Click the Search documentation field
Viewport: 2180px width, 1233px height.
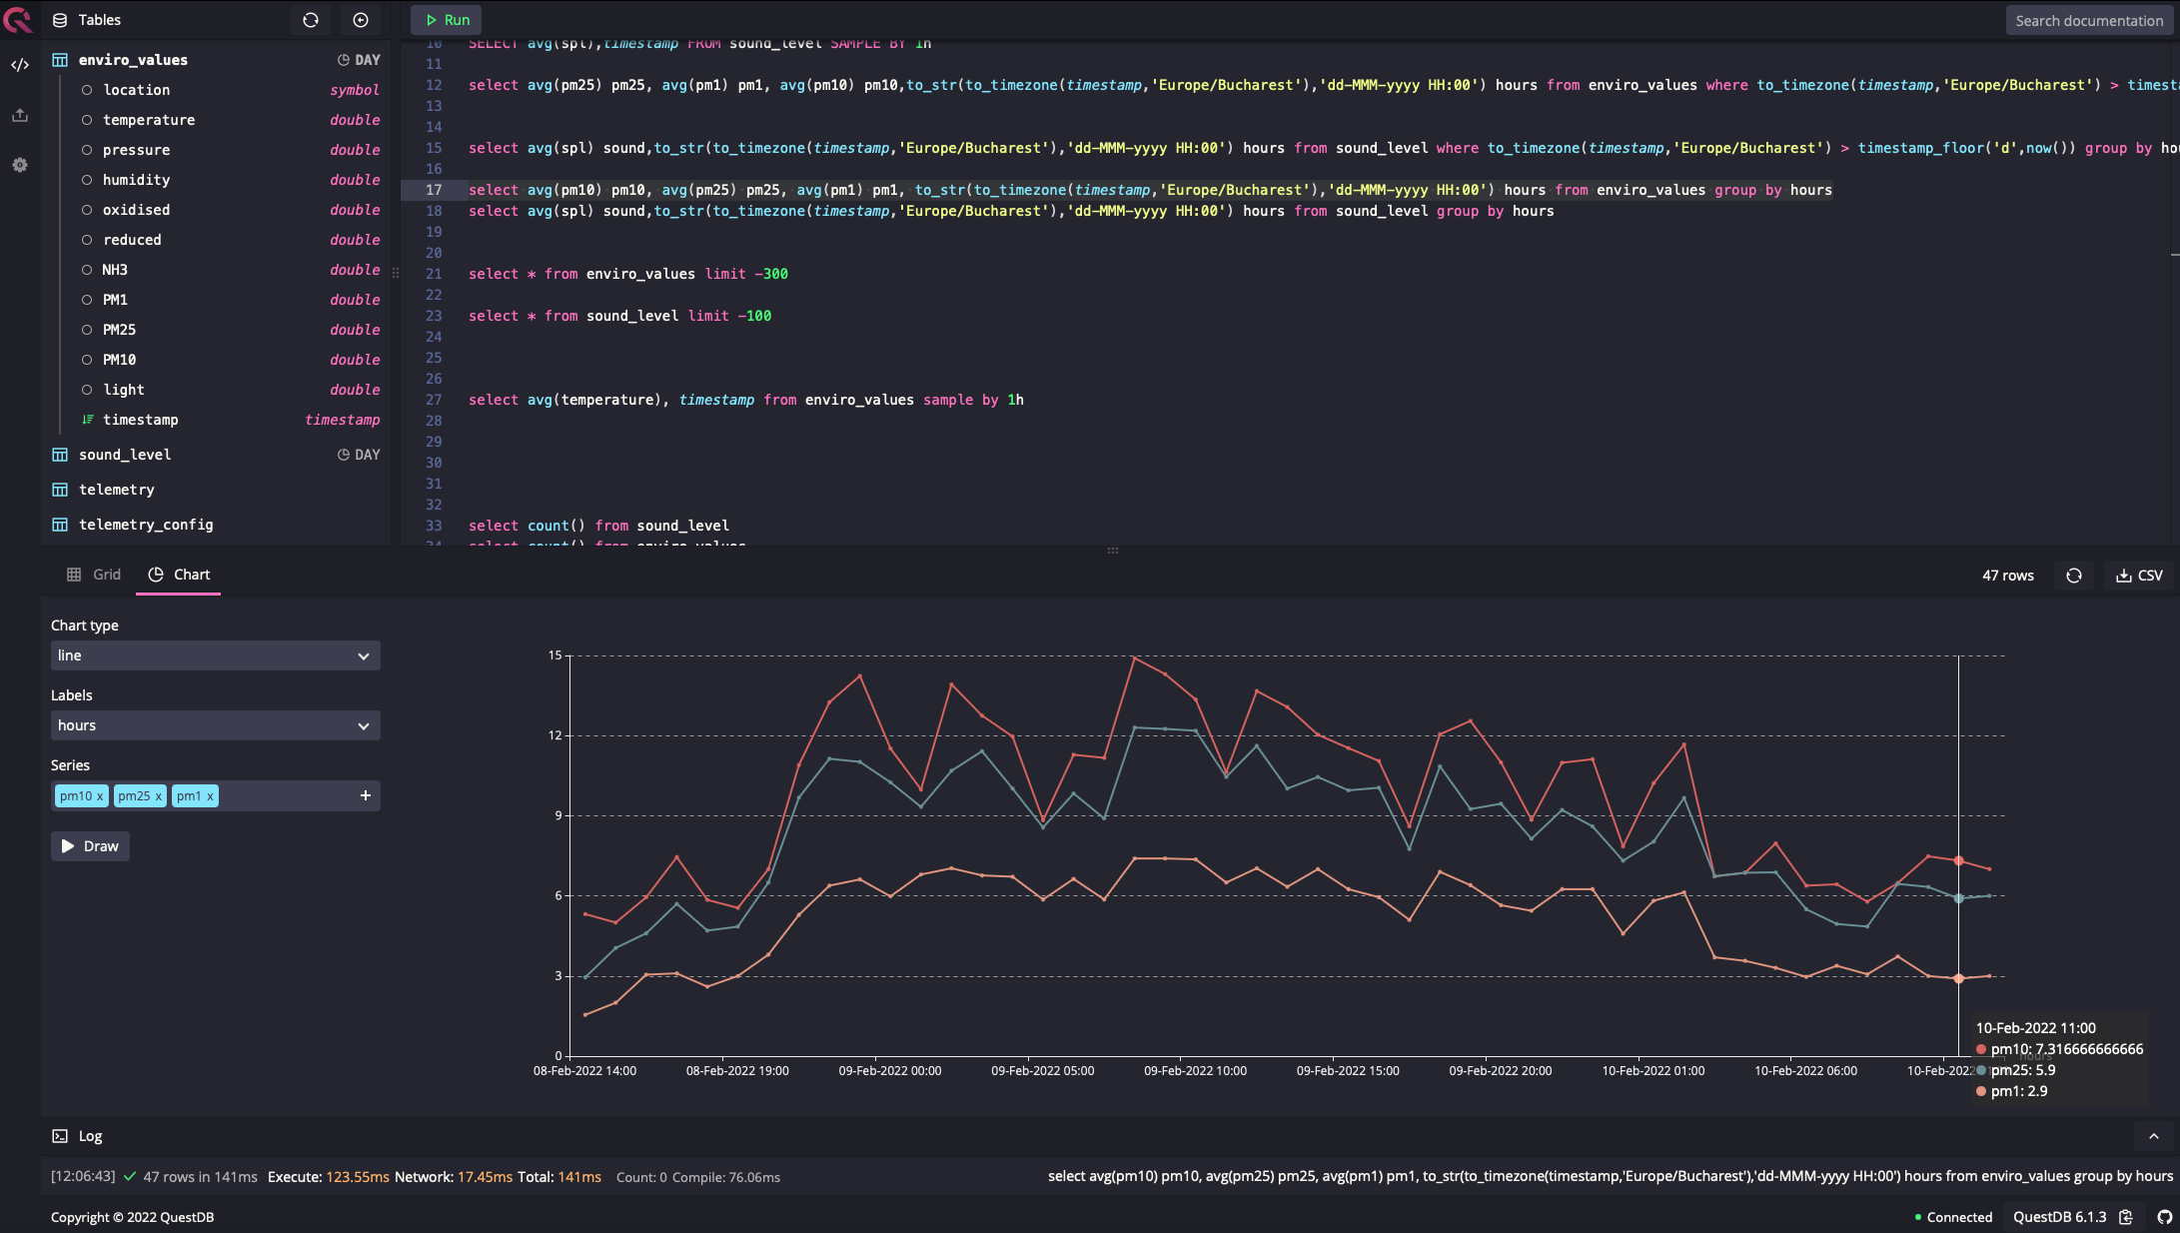point(2088,20)
